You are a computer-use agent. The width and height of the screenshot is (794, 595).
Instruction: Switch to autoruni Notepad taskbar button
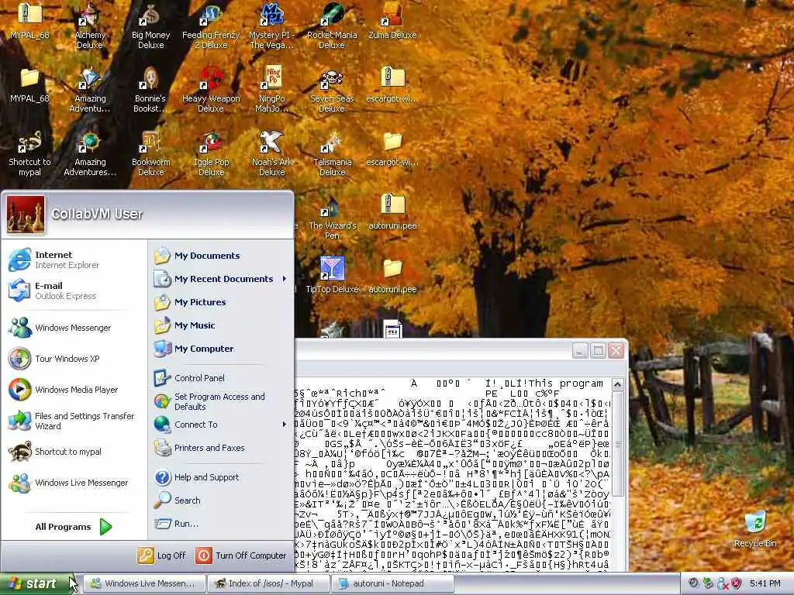click(x=392, y=584)
